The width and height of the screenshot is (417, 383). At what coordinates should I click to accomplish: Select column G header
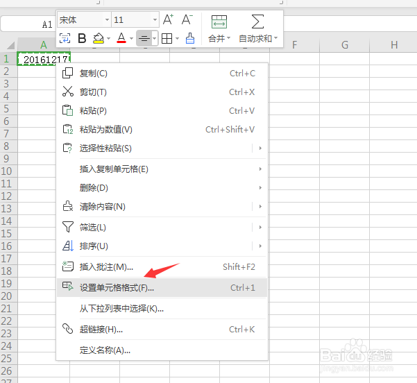(x=345, y=45)
